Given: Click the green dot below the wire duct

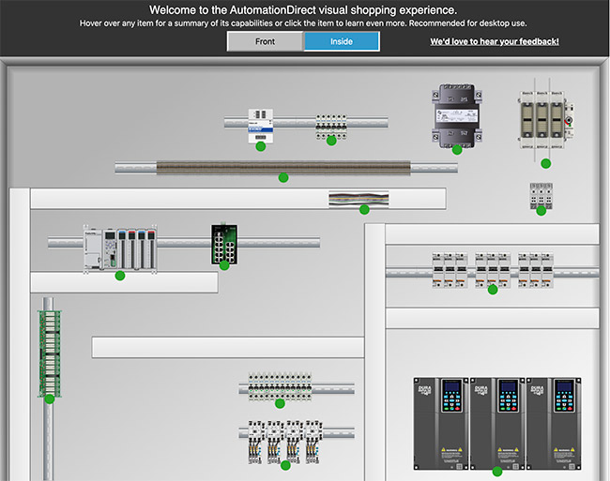Looking at the screenshot, I should (283, 176).
